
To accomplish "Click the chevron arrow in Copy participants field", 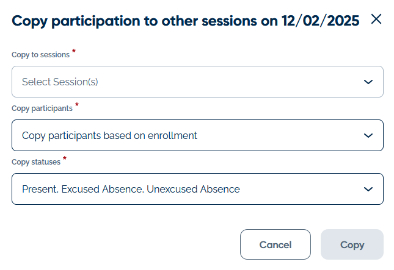I will click(368, 135).
